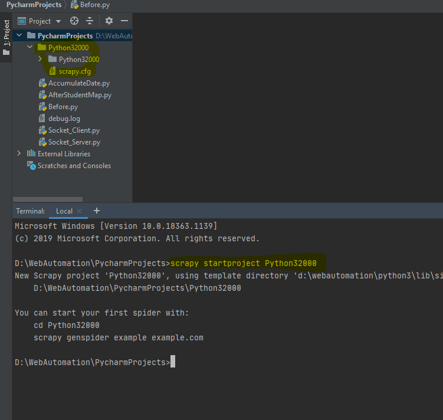Click the Project window icon in toolbar

(x=22, y=21)
